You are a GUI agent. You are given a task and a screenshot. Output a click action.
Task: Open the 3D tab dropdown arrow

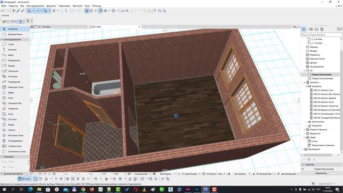139,27
